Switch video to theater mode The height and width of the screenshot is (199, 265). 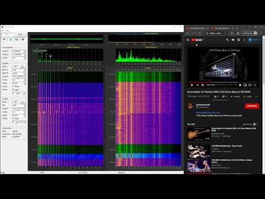pos(250,85)
